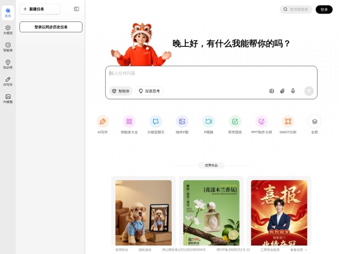Open the PPT制作大师 shortcut

coord(262,125)
